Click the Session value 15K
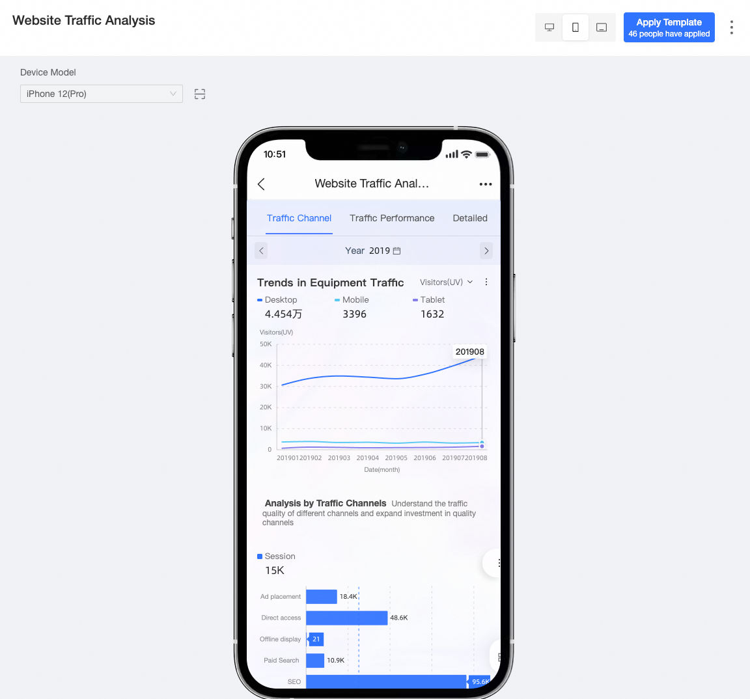The width and height of the screenshot is (750, 699). click(275, 570)
